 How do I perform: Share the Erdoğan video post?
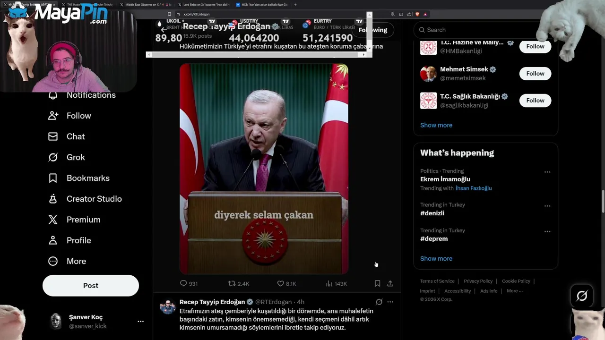[x=390, y=283]
